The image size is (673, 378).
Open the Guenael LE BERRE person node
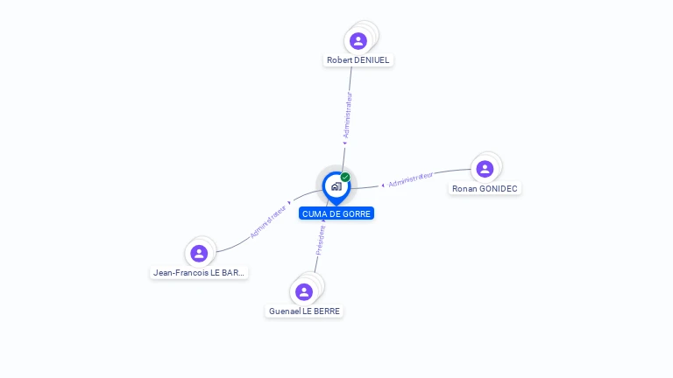coord(303,292)
